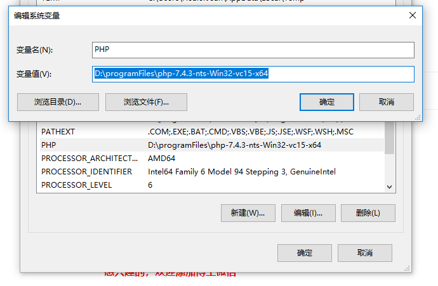438x286 pixels.
Task: Click 删除(L) to delete the system variable
Action: 368,213
